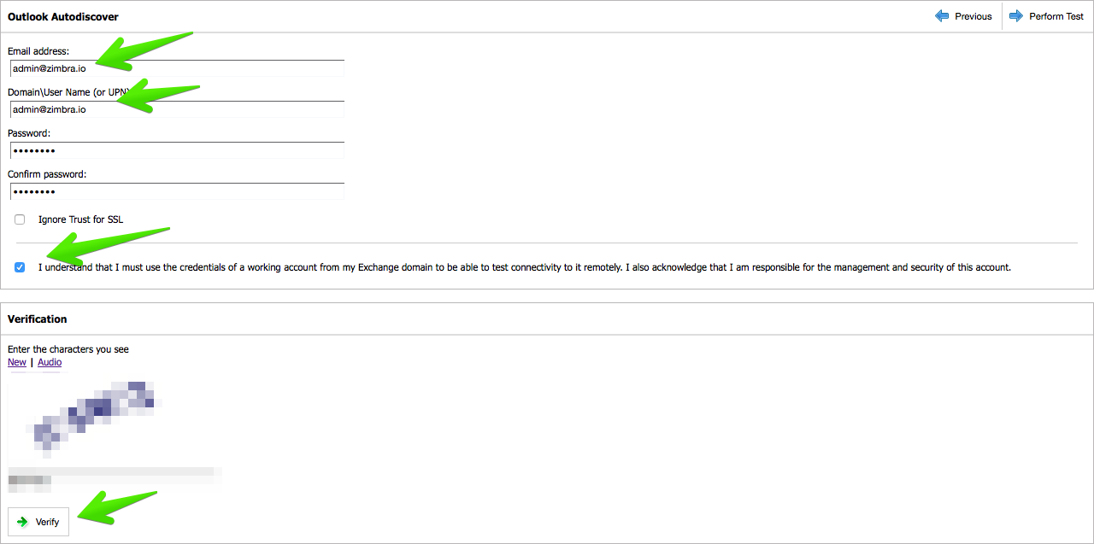Screen dimensions: 1094x544
Task: Click the Outlook Autodiscover section header
Action: pos(63,16)
